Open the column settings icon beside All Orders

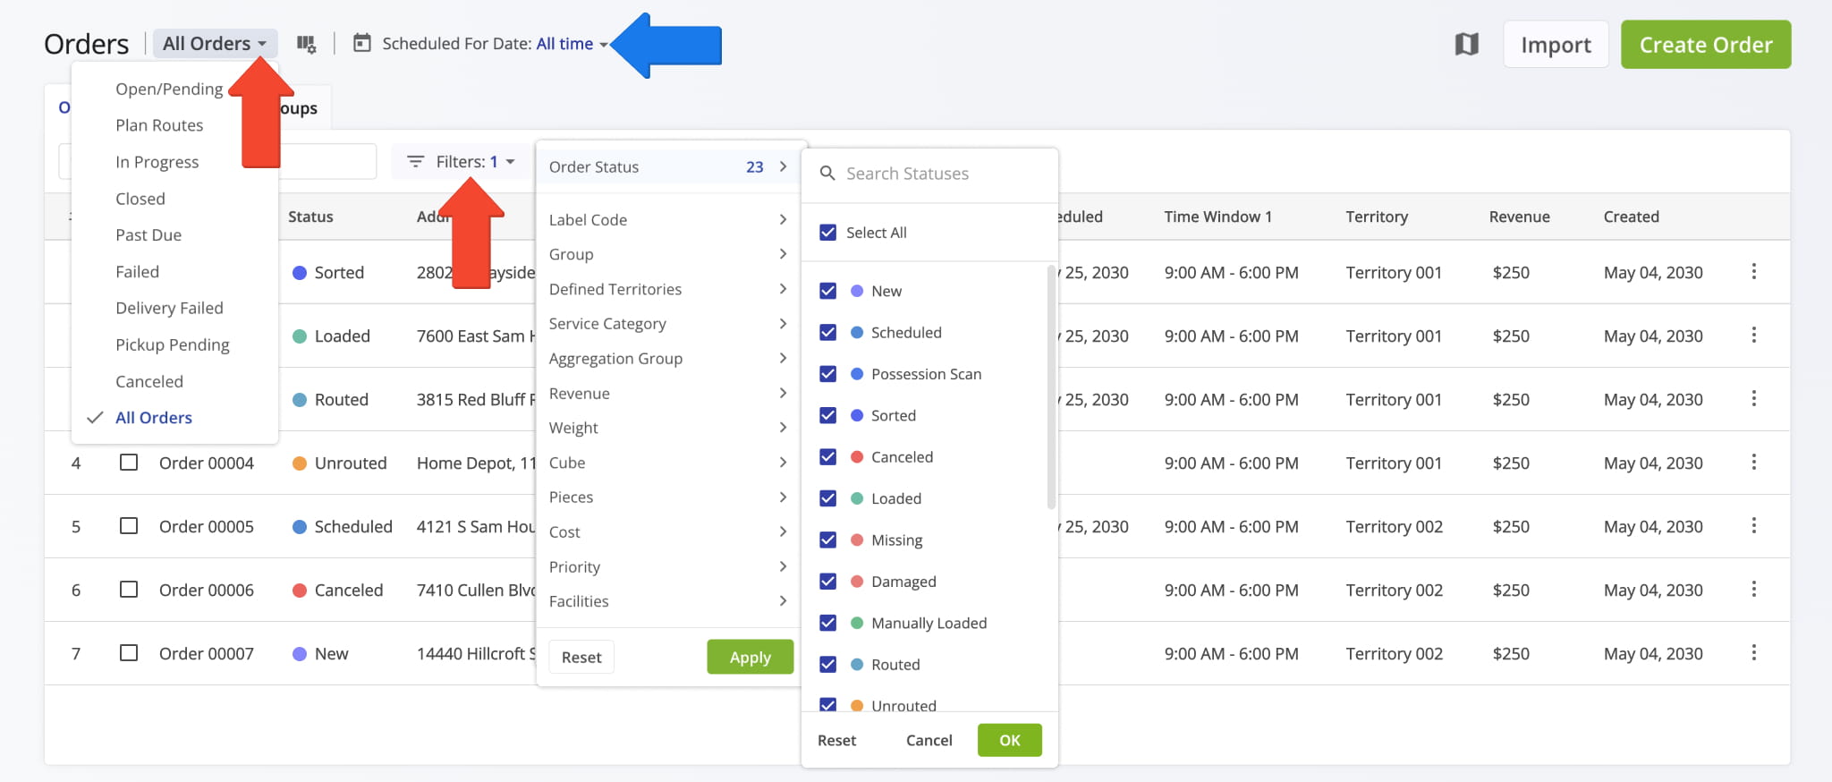[x=307, y=44]
